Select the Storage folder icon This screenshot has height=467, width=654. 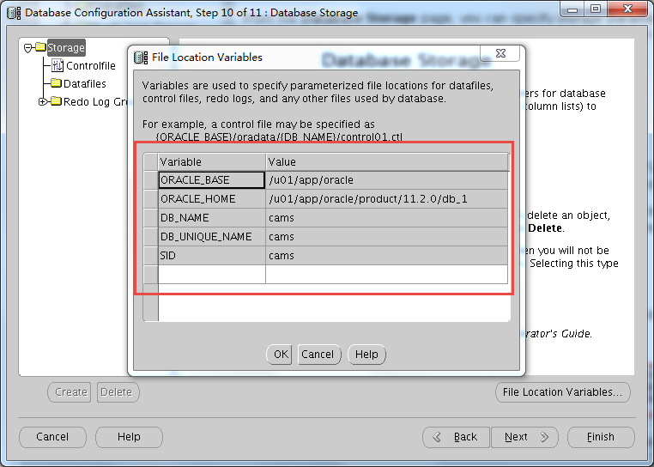point(40,47)
